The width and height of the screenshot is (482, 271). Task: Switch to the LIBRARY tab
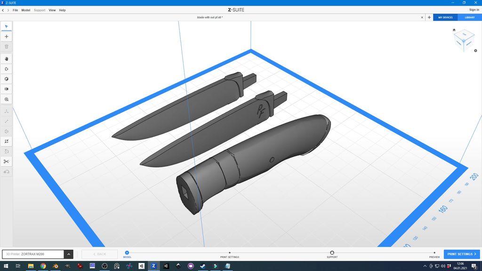coord(470,17)
